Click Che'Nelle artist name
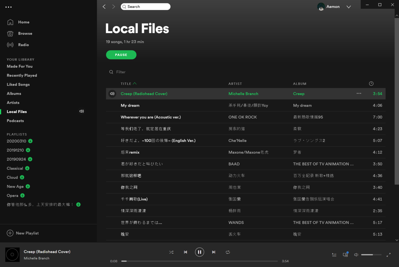This screenshot has width=399, height=267. click(237, 141)
